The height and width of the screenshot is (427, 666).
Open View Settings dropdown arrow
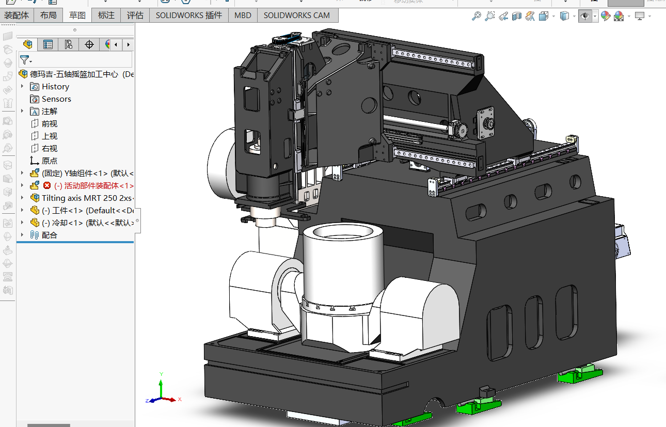649,17
